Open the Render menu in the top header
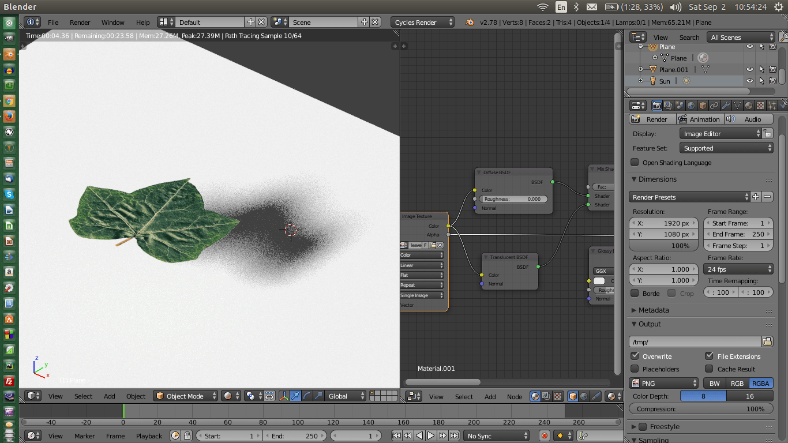 80,22
